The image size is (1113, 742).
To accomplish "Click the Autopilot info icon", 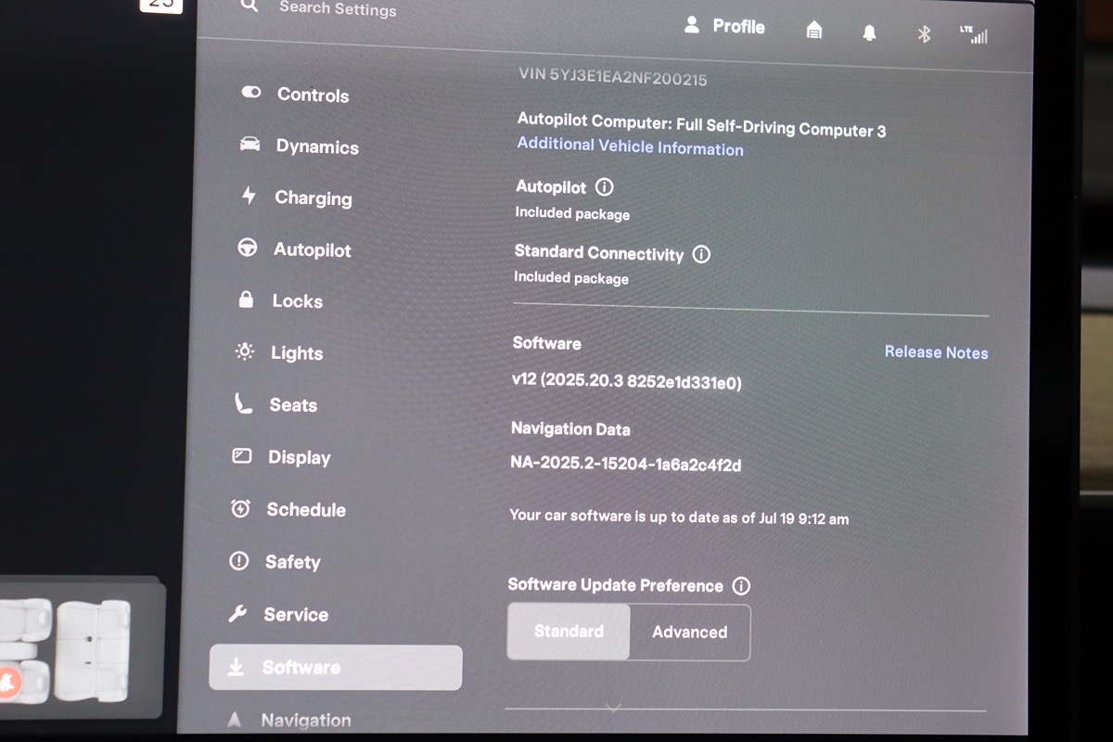I will (x=604, y=187).
